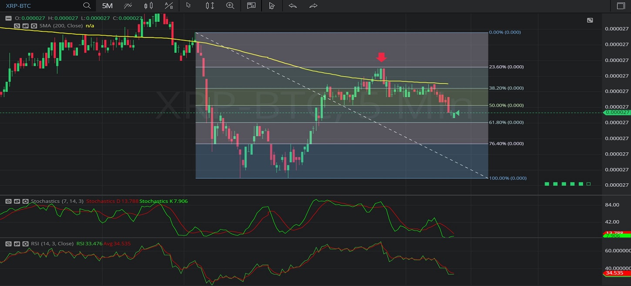This screenshot has height=286, width=631.
Task: Click the L:0.000027 low value
Action: [95, 18]
